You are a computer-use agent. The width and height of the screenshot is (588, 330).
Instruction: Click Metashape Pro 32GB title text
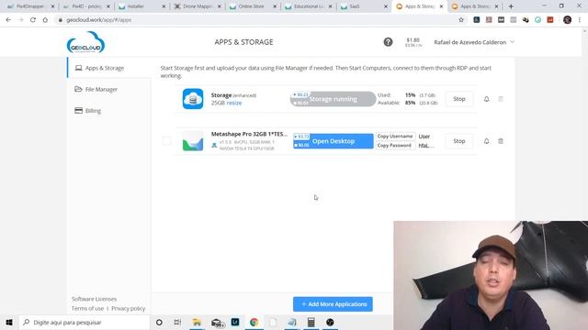tap(249, 134)
